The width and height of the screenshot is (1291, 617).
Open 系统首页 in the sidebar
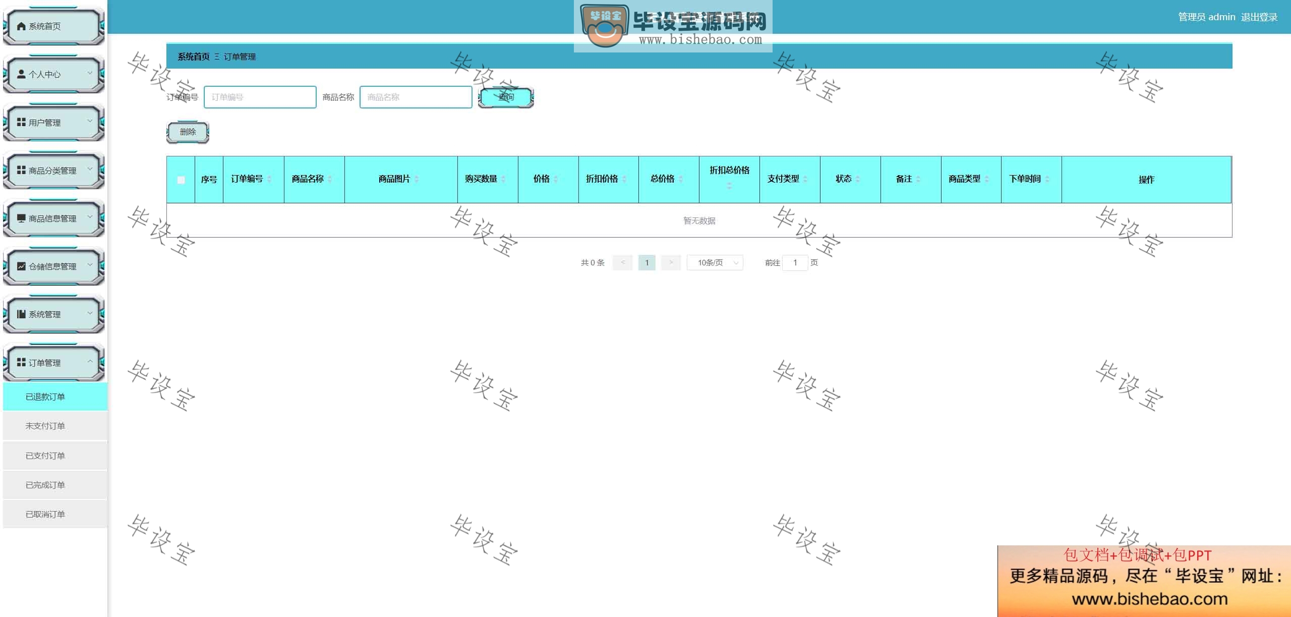pyautogui.click(x=53, y=26)
